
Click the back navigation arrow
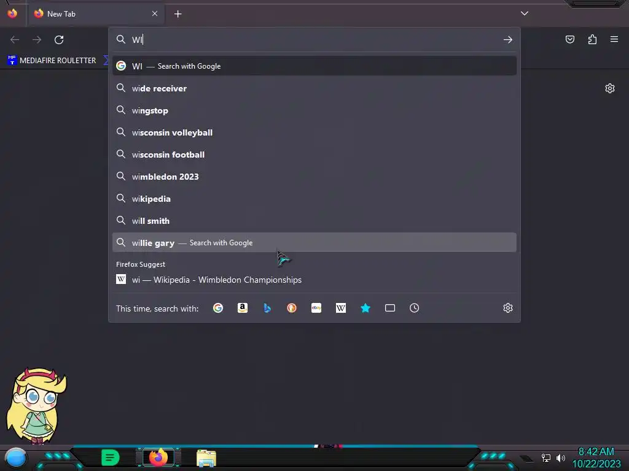pyautogui.click(x=15, y=40)
